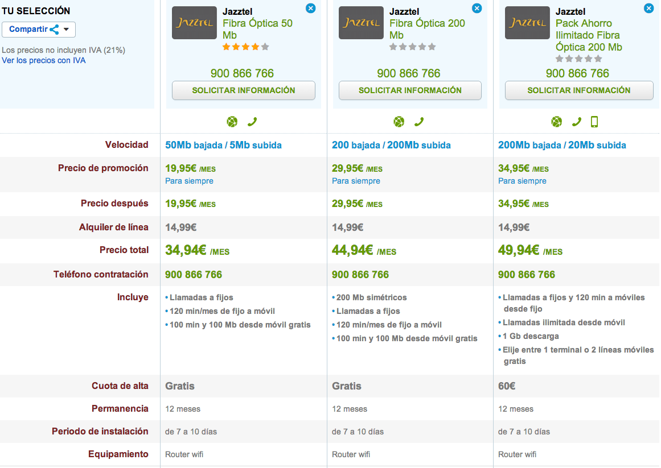
Task: Remove Pack Ahorro Ilimitado from comparison
Action: pos(649,9)
